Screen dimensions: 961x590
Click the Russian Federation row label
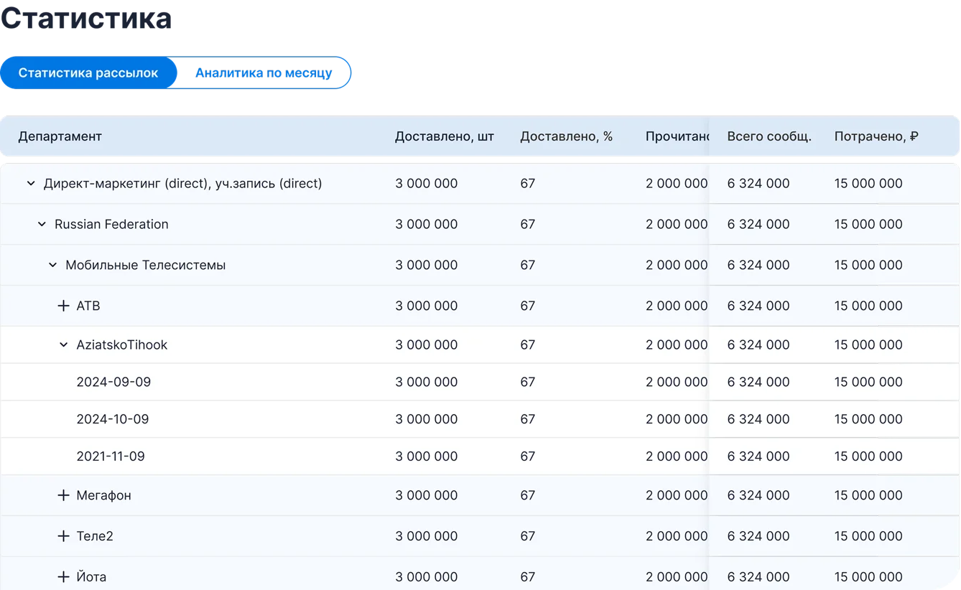tap(111, 225)
